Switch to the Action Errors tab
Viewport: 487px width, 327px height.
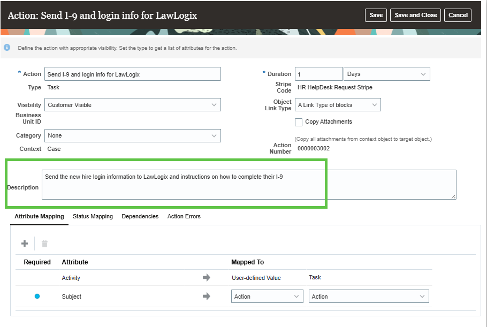tap(184, 216)
